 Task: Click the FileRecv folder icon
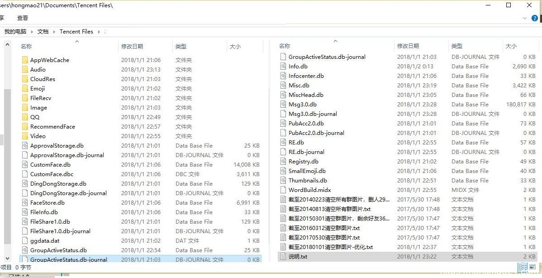(x=24, y=98)
